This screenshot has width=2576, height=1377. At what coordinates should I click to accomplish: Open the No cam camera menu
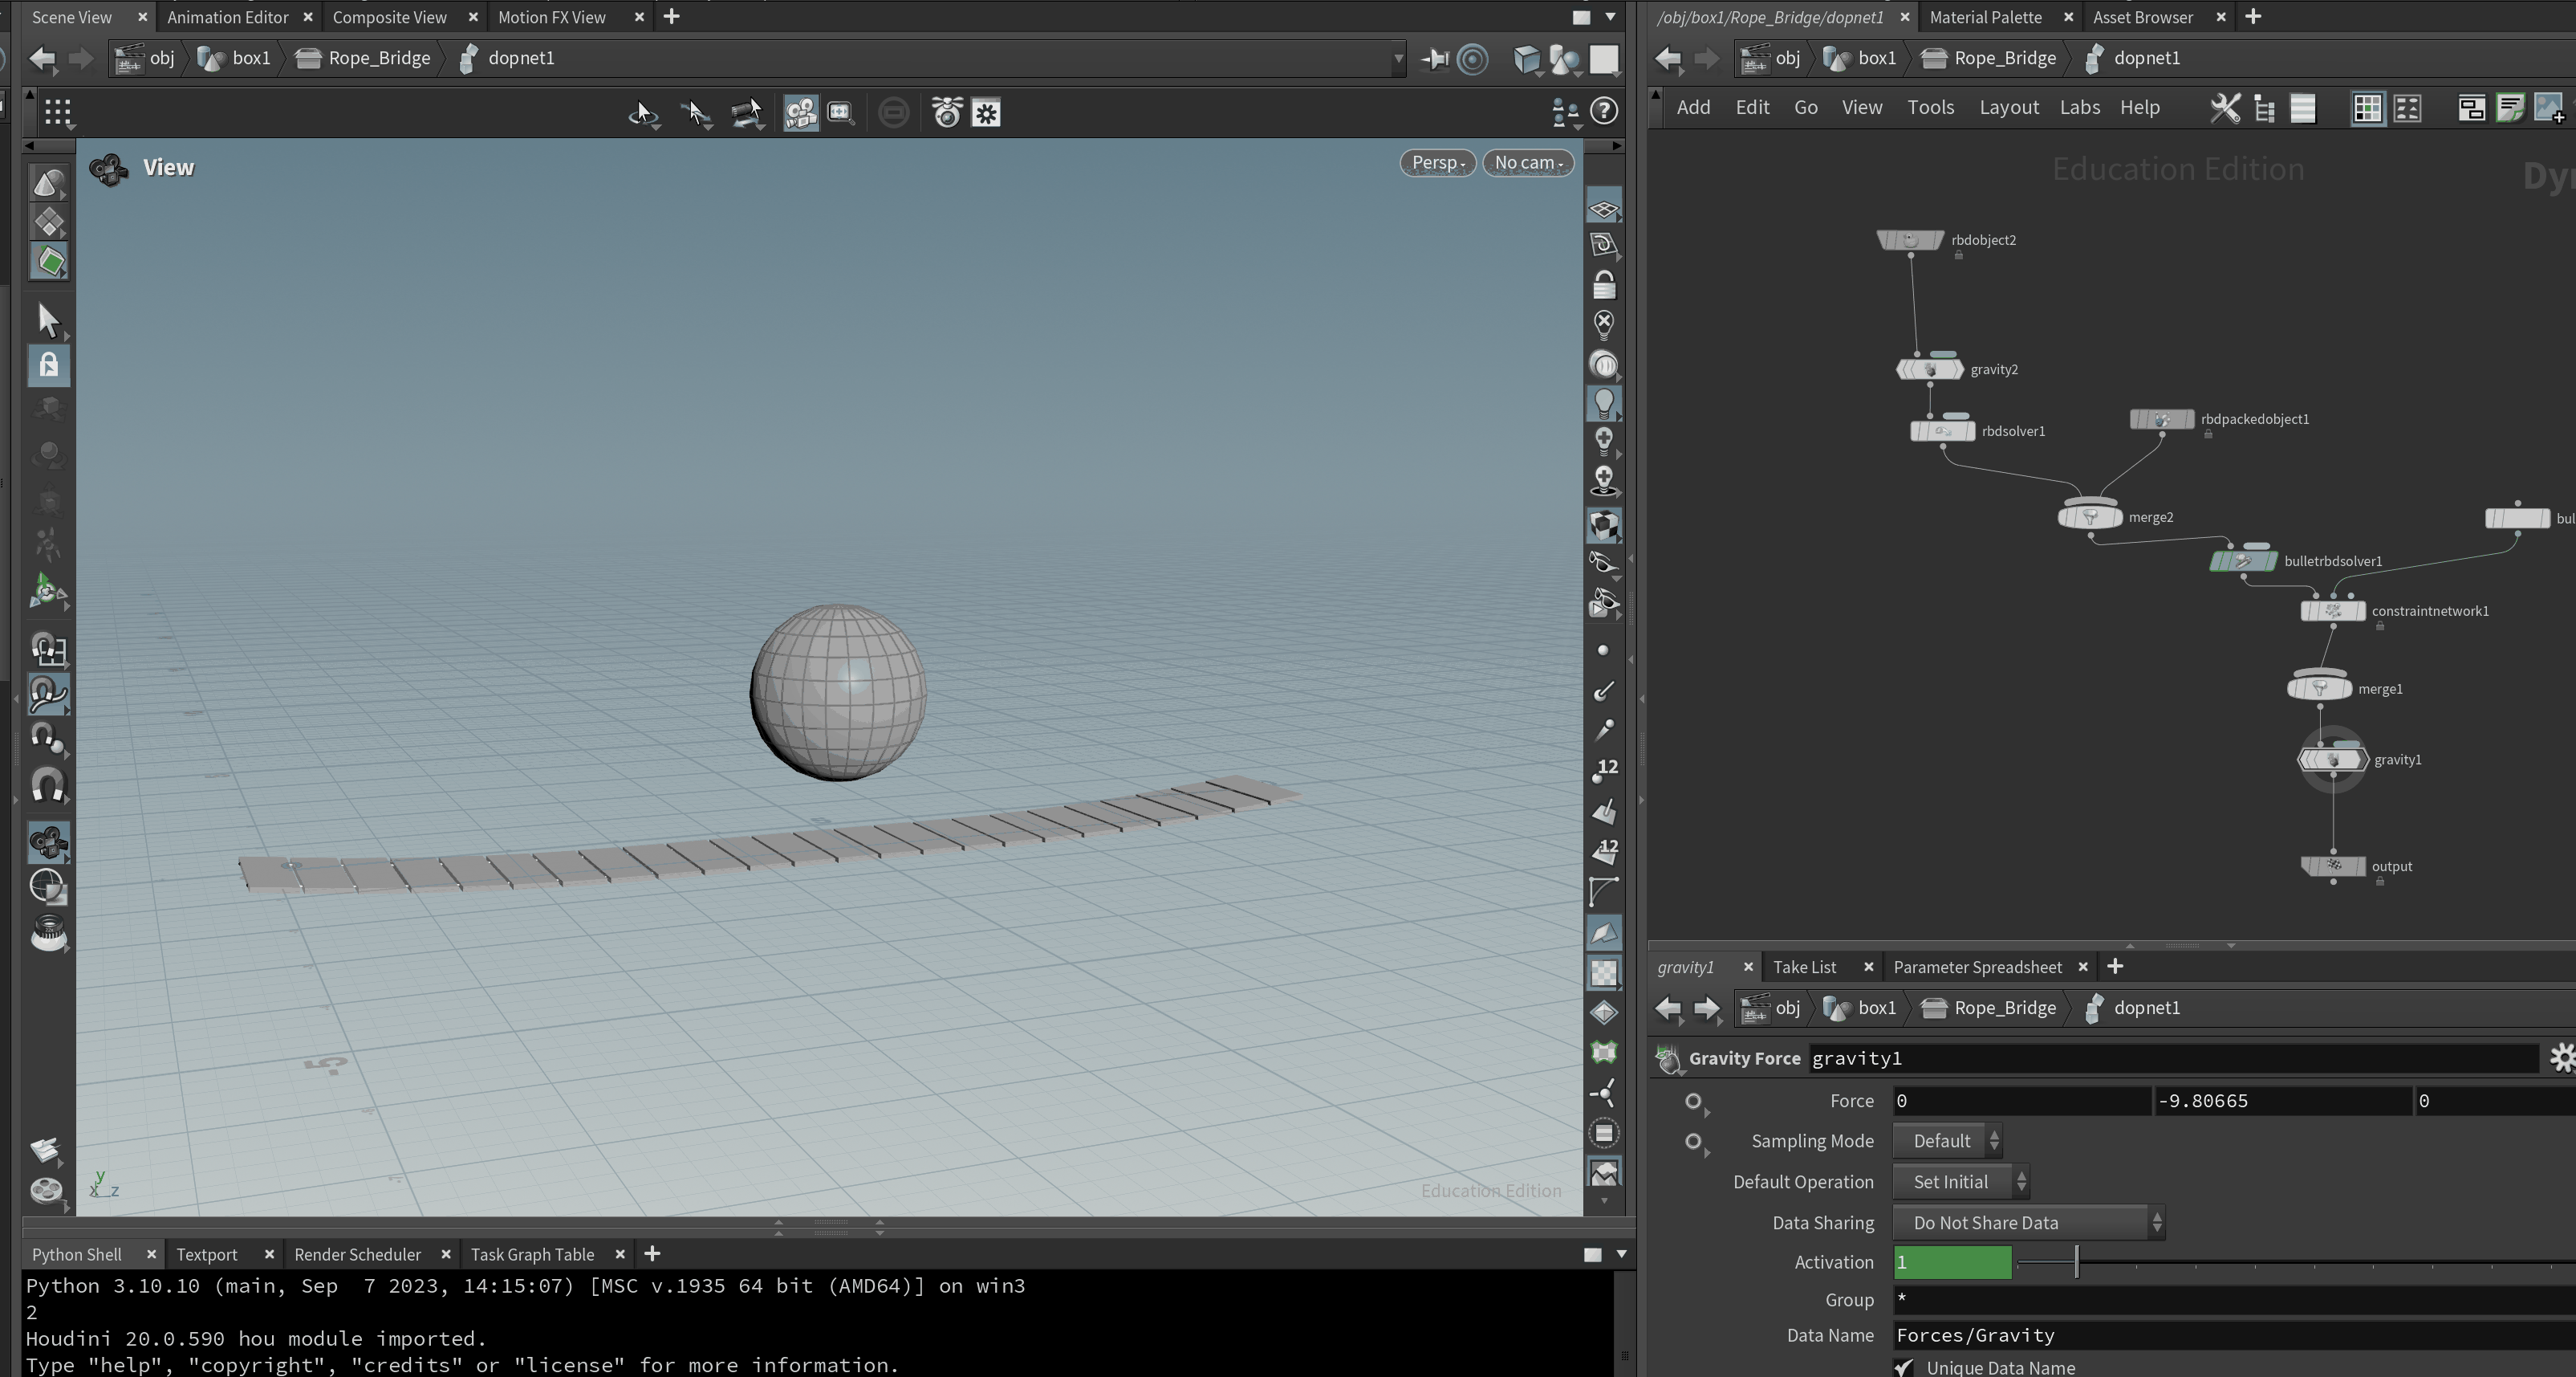click(x=1527, y=162)
